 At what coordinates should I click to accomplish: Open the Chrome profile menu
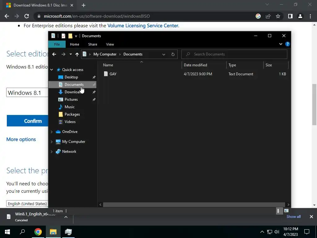pos(300,16)
